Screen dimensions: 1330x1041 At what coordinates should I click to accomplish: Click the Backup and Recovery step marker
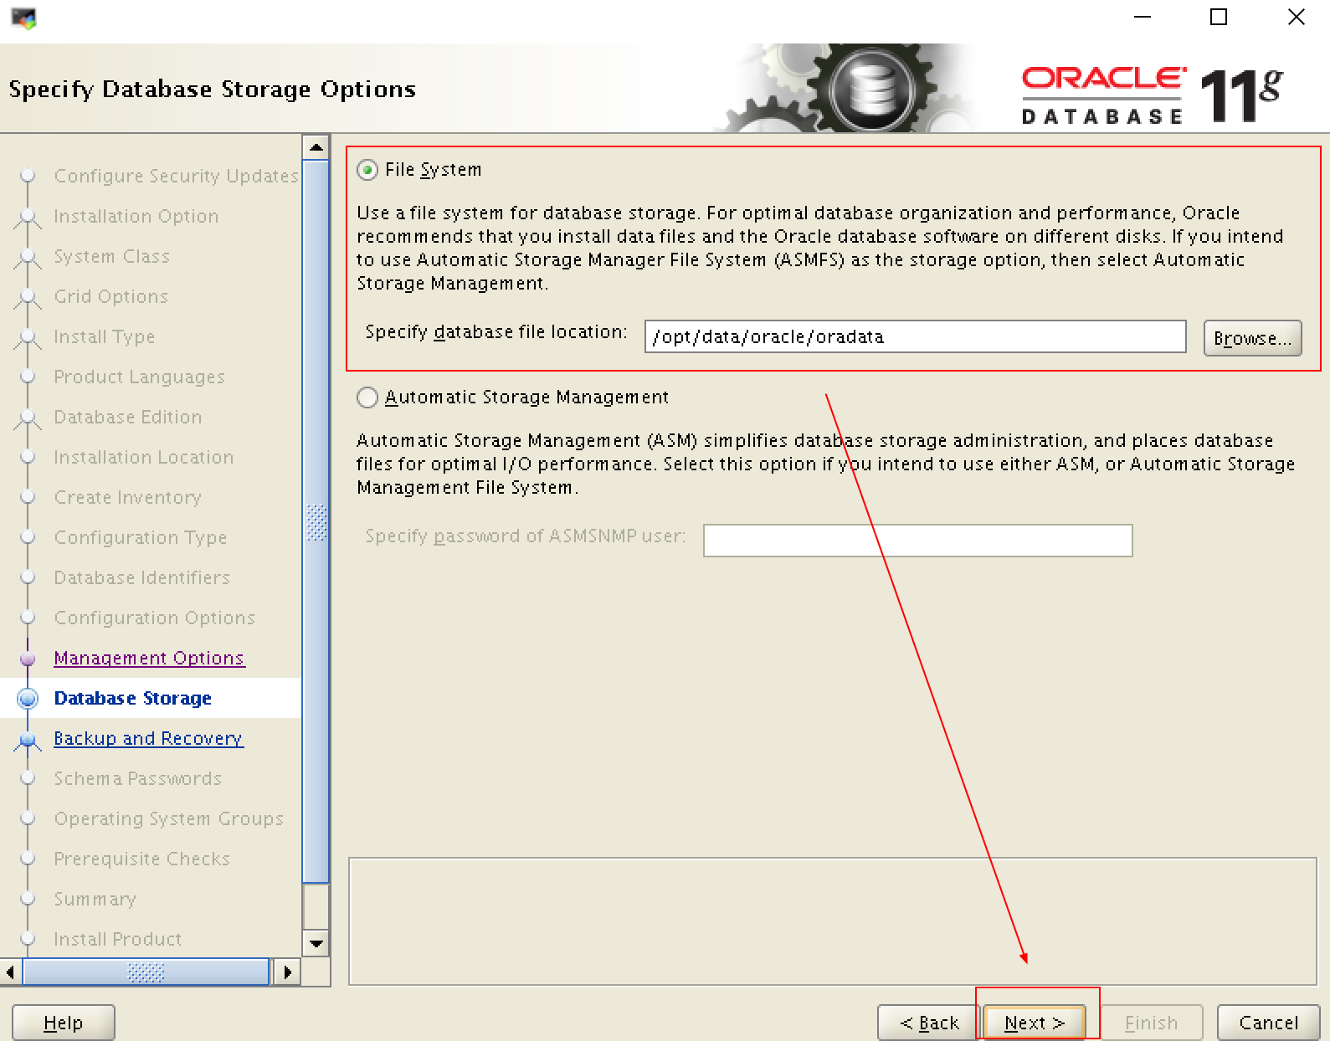click(x=28, y=739)
